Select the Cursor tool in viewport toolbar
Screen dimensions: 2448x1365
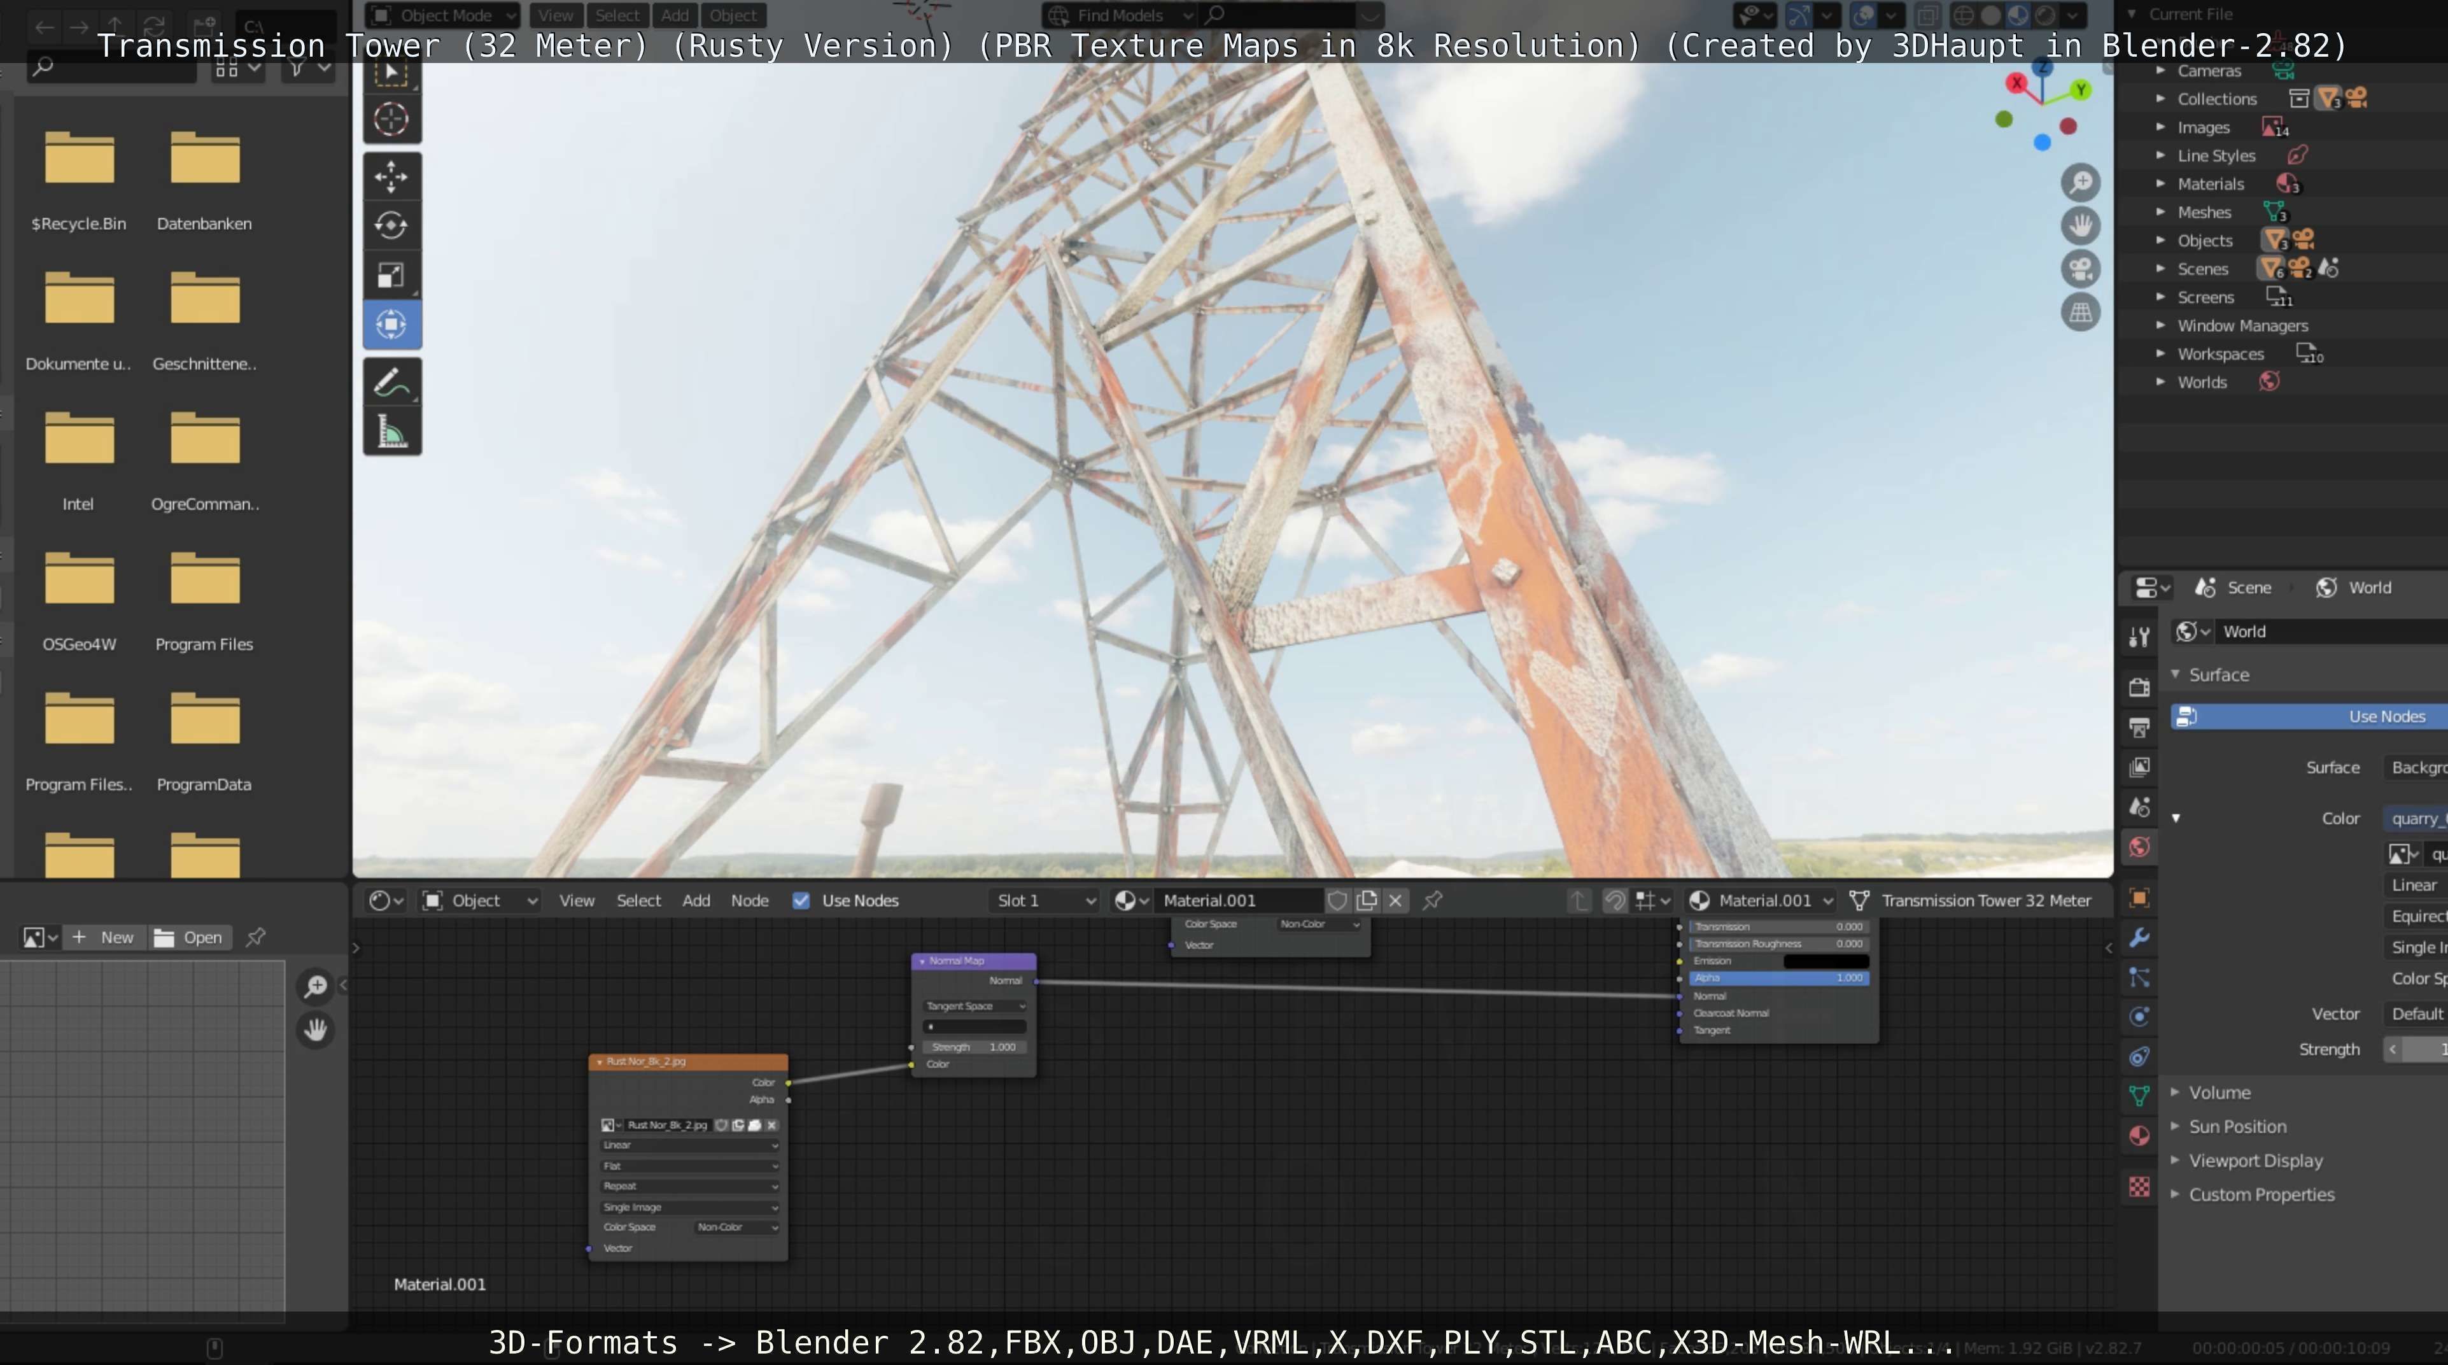391,119
